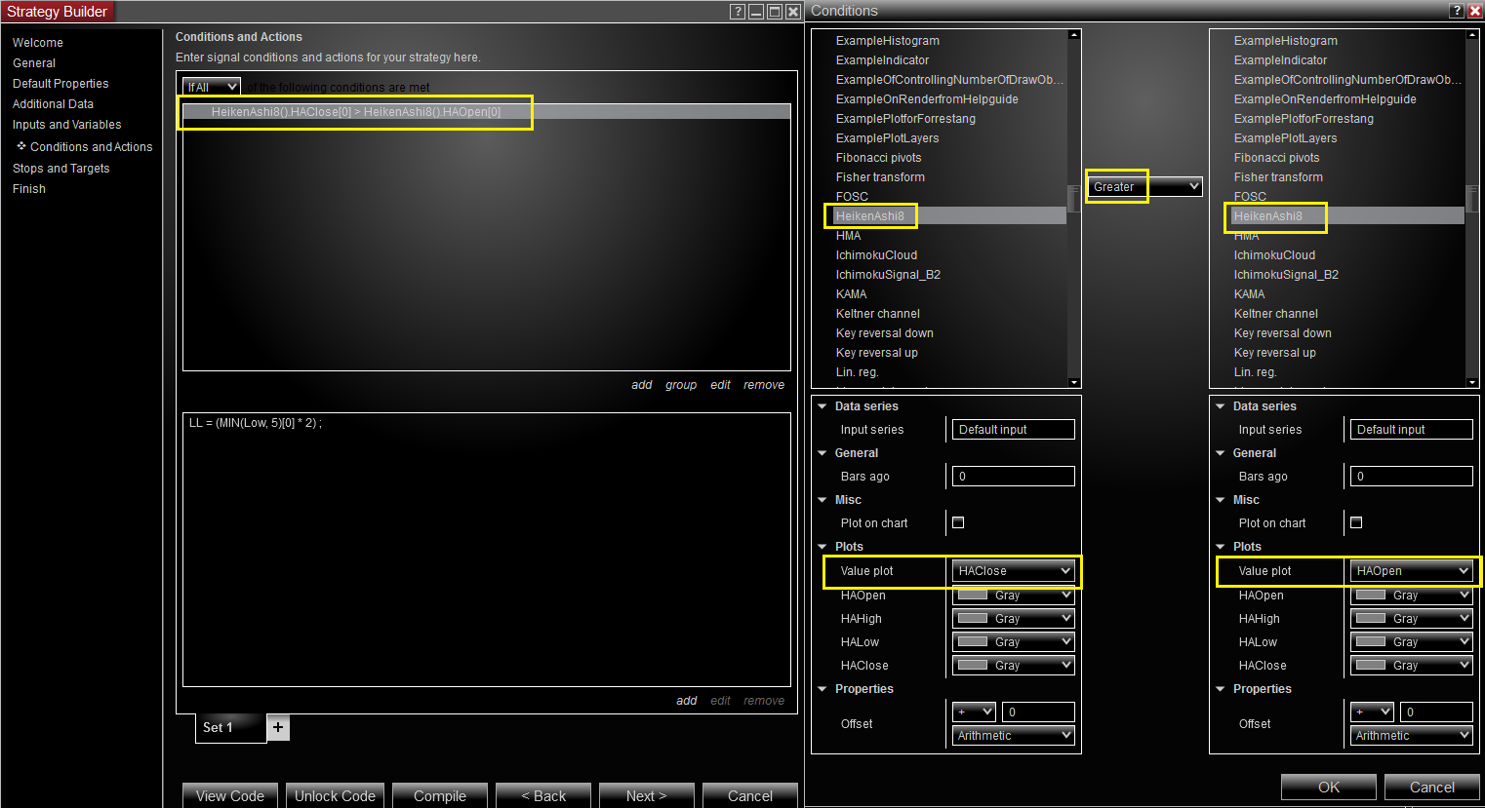Screen dimensions: 1485x808
Task: Click the View Code button
Action: [230, 795]
